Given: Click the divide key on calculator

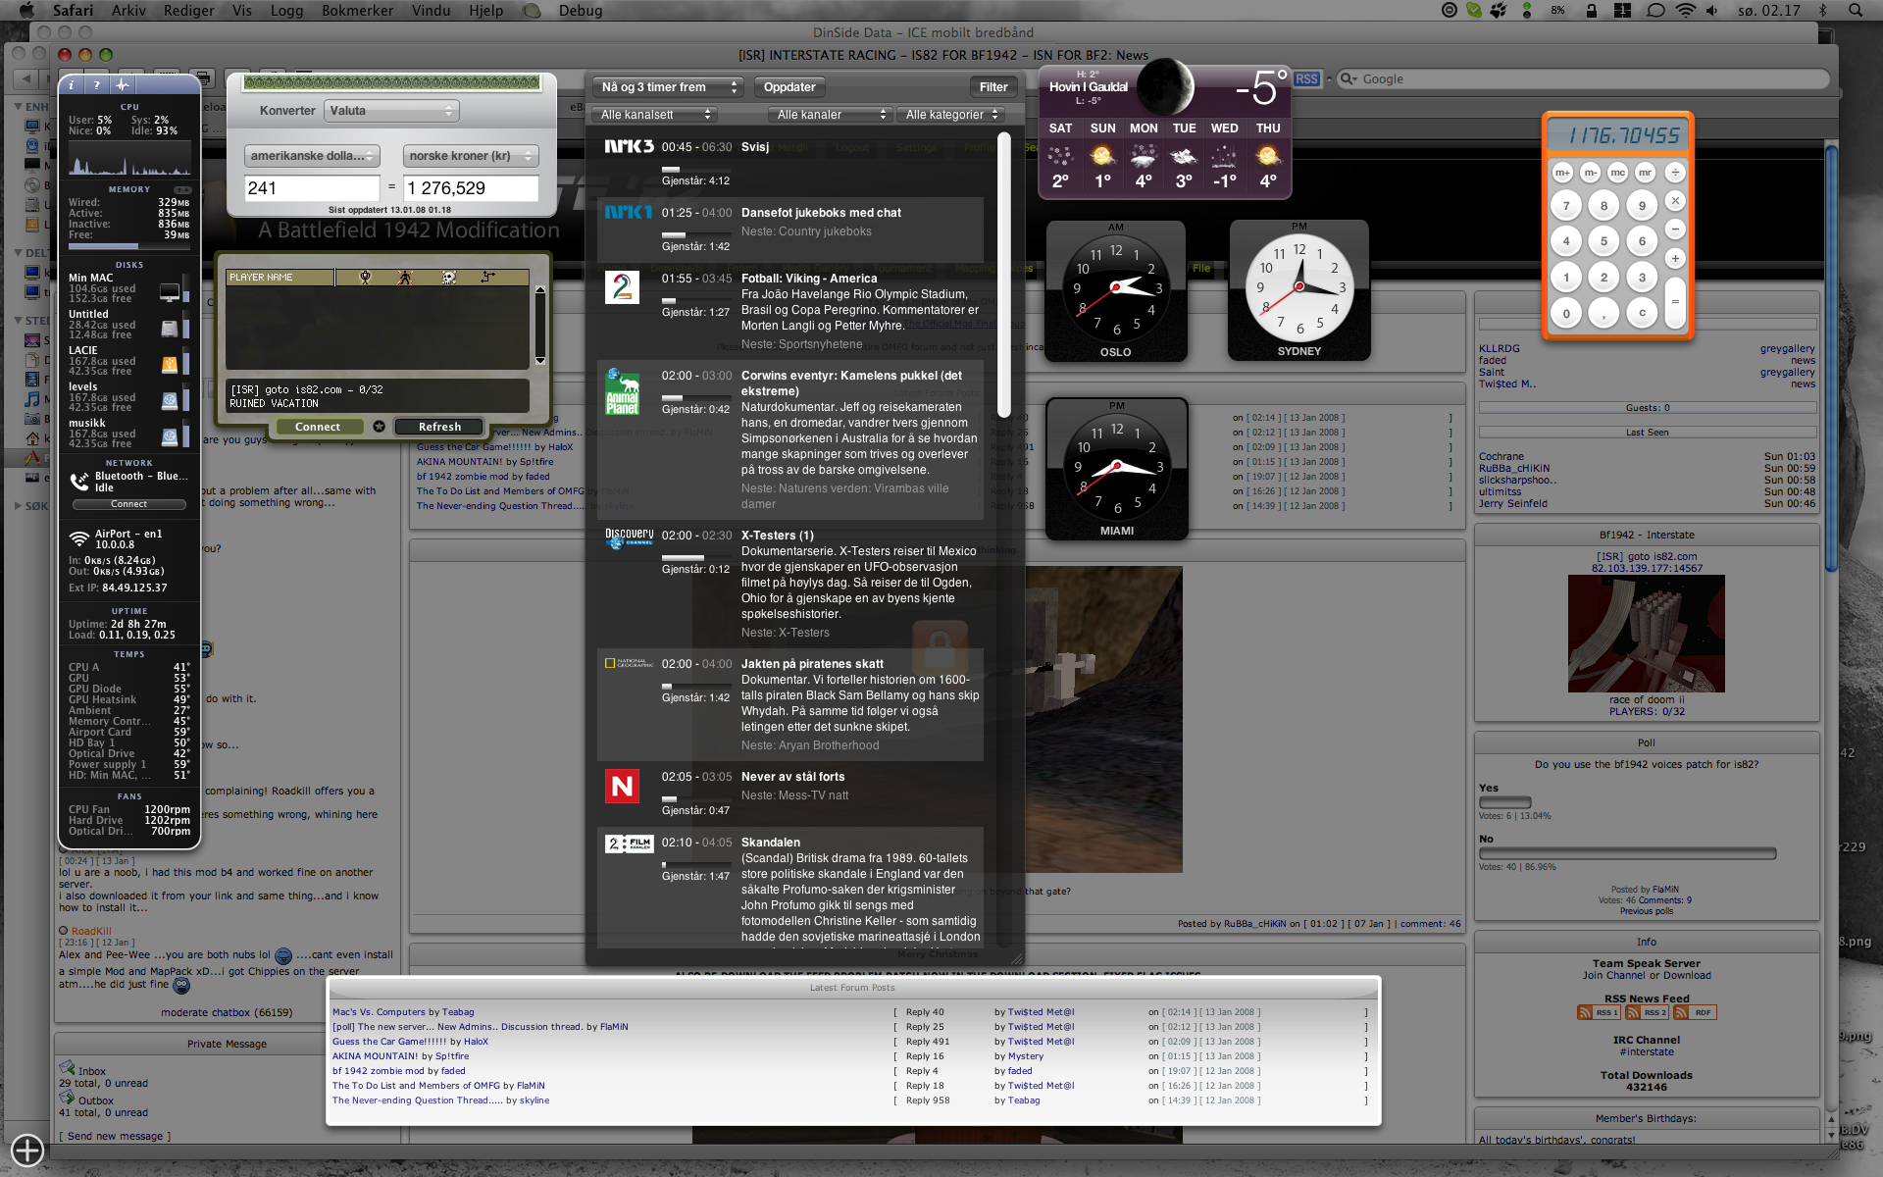Looking at the screenshot, I should (x=1675, y=173).
